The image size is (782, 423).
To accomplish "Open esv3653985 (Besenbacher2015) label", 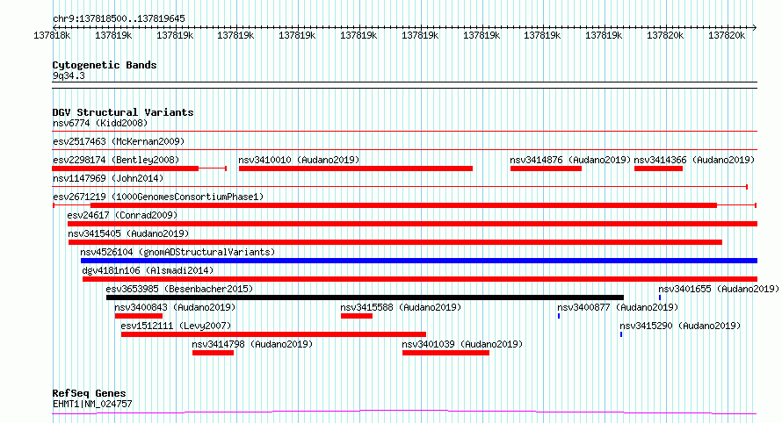I will click(x=179, y=289).
